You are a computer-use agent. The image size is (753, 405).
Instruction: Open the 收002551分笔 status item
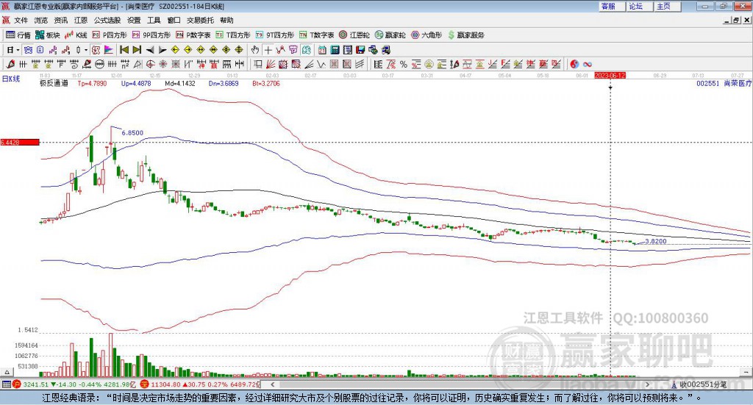pyautogui.click(x=699, y=384)
